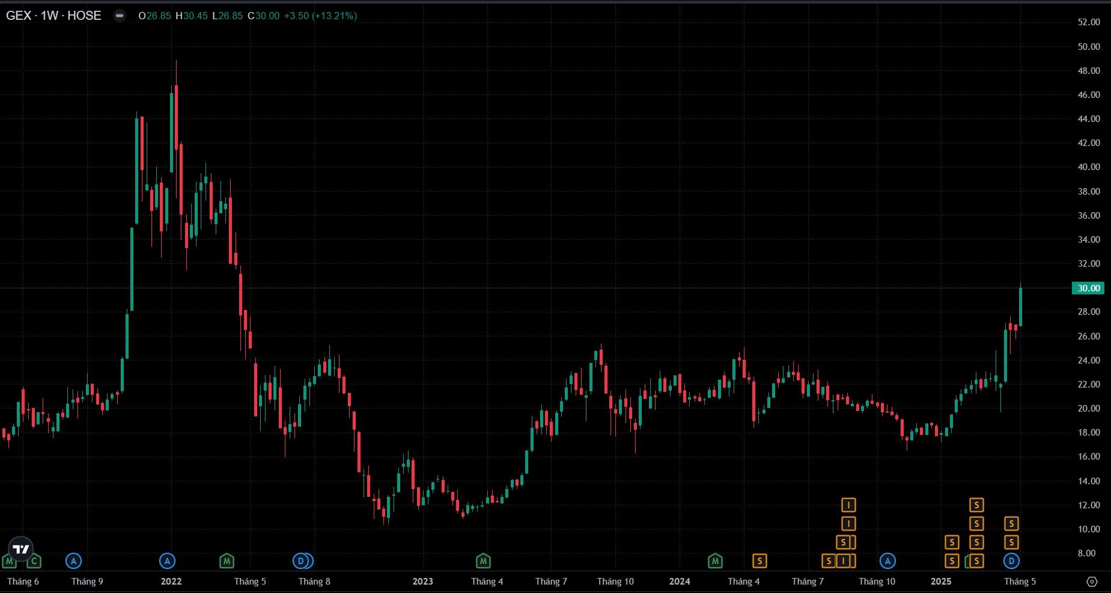Click the latest green weekly candle

(x=1020, y=306)
